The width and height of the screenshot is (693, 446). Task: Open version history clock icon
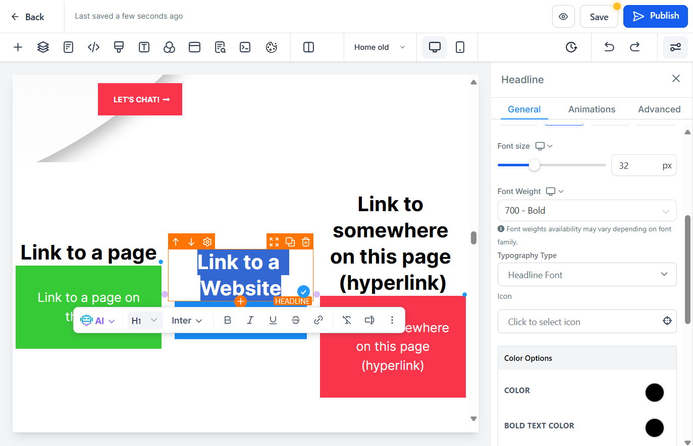(571, 47)
